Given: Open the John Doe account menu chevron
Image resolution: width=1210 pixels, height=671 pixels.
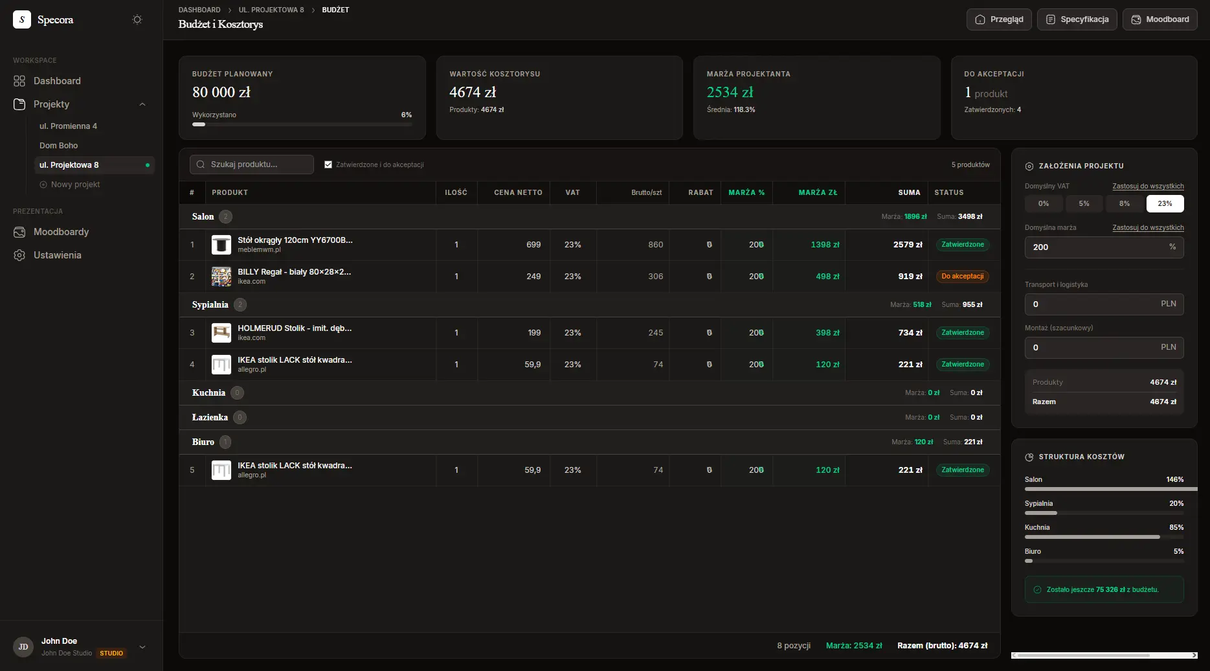Looking at the screenshot, I should tap(142, 646).
